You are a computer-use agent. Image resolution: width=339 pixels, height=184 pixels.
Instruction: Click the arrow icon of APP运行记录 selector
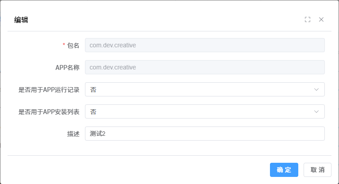point(316,89)
